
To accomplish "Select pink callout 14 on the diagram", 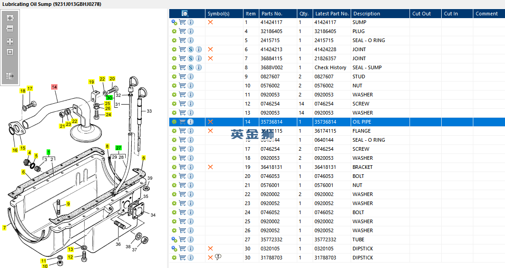I will [54, 87].
